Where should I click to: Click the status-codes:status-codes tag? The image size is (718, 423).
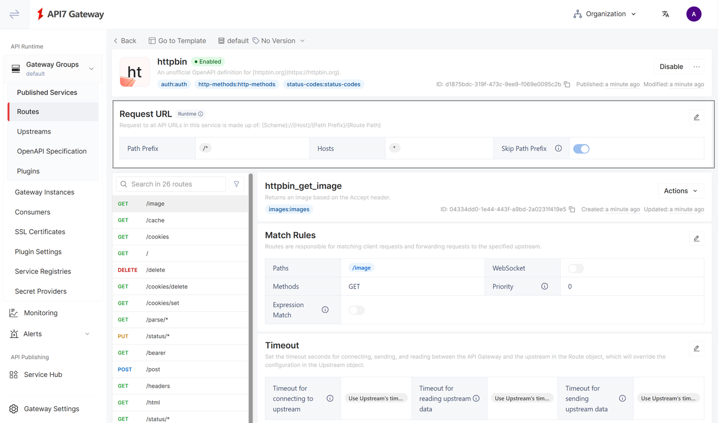pos(323,85)
